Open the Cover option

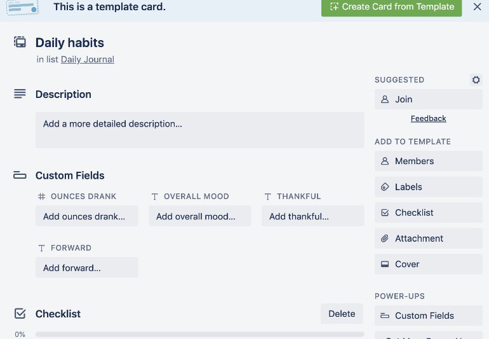pyautogui.click(x=428, y=264)
